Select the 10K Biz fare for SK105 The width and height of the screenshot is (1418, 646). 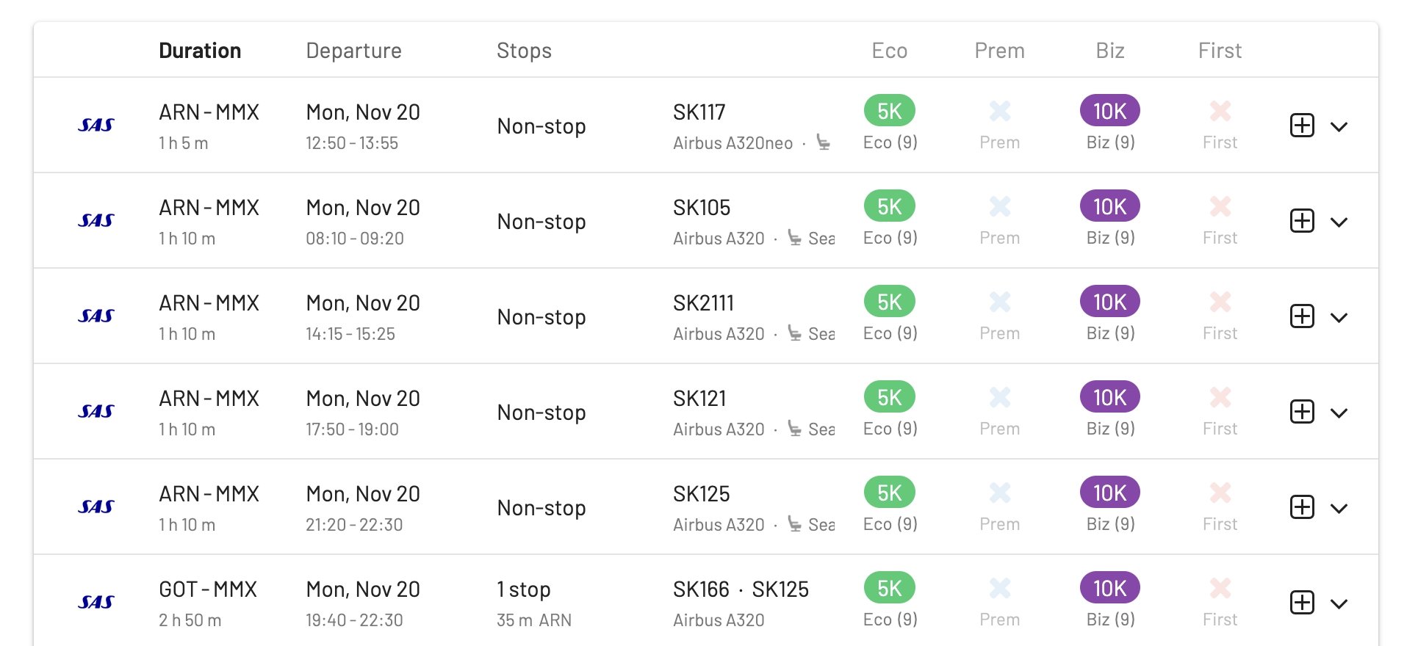pos(1109,206)
